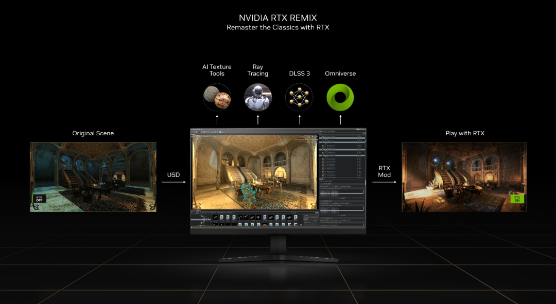Click the AI Texture Tools sphere icon

217,97
